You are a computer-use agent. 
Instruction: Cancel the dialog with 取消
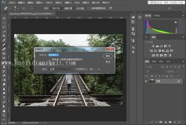[108, 62]
